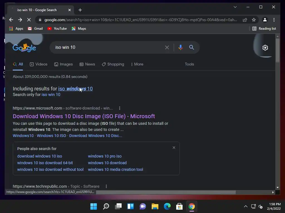The image size is (285, 213).
Task: Click the vertical scrollbar thumb
Action: tap(277, 50)
